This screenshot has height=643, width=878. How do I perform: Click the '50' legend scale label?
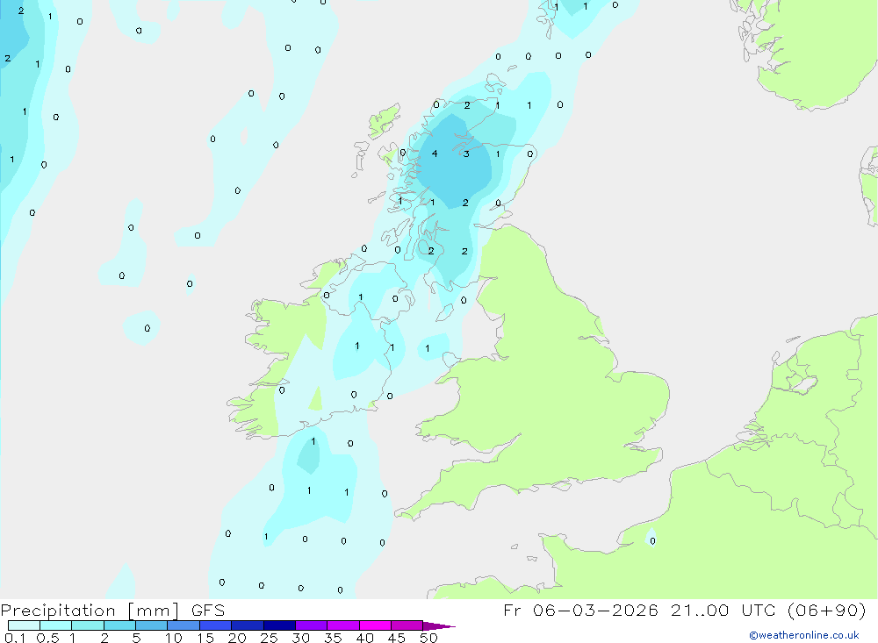[429, 638]
